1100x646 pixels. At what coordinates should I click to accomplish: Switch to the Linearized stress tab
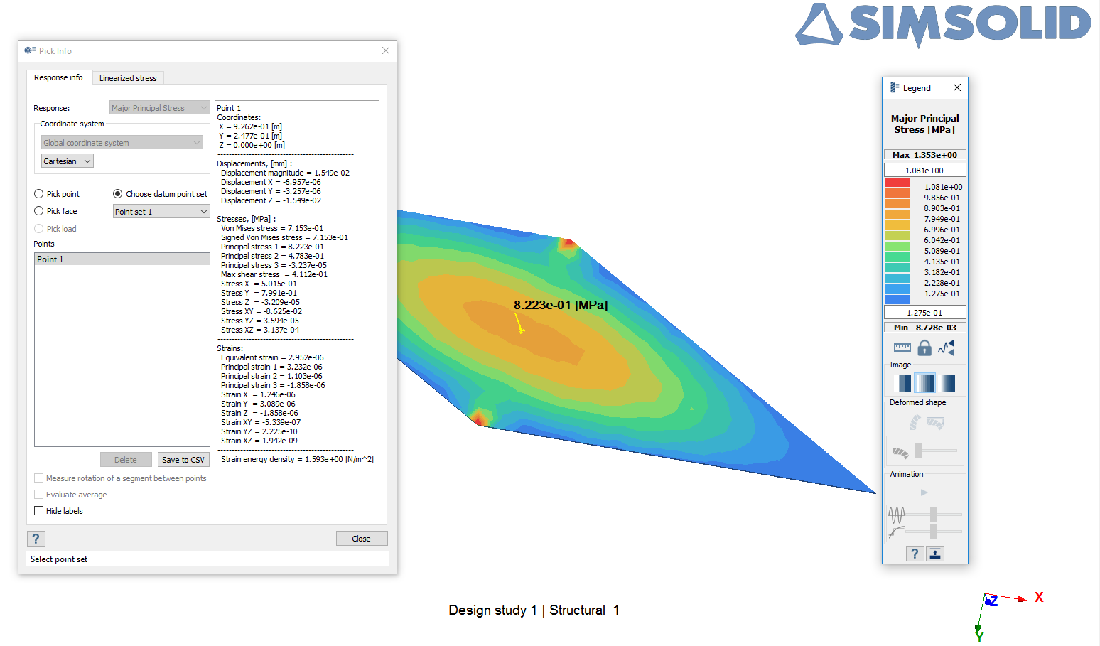click(128, 78)
